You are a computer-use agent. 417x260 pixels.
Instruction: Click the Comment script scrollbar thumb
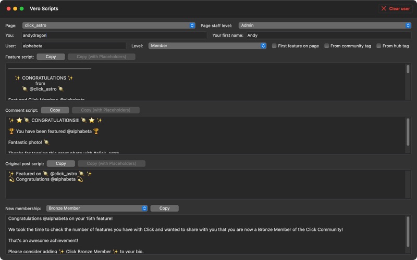point(408,132)
